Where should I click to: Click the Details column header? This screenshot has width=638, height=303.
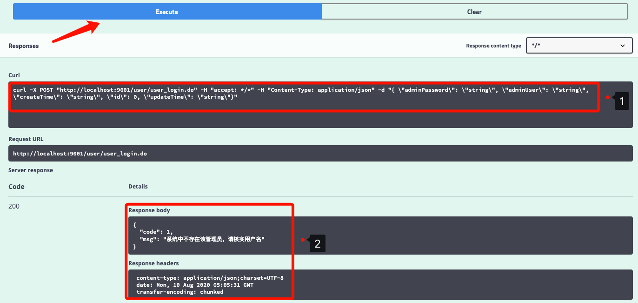138,187
